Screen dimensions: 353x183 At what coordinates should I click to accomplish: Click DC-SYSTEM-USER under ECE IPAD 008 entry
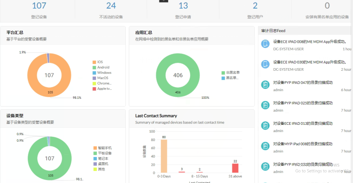pos(288,49)
